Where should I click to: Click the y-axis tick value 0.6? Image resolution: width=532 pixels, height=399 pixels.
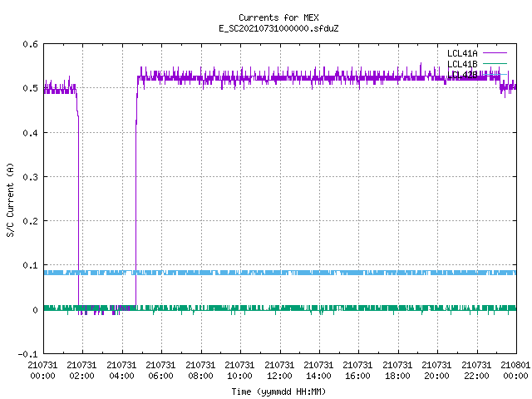(30, 44)
